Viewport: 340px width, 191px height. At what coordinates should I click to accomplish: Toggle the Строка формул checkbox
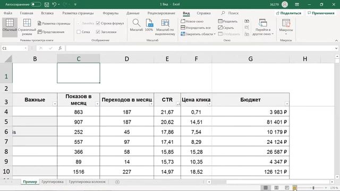click(x=98, y=23)
